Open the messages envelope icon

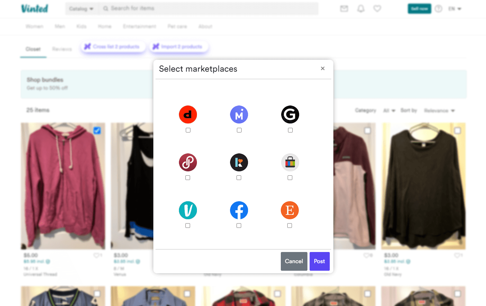pos(344,9)
